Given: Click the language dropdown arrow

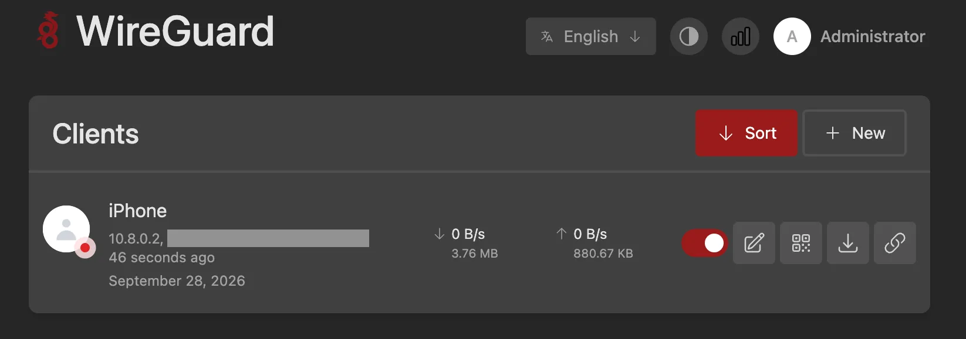Looking at the screenshot, I should (634, 36).
